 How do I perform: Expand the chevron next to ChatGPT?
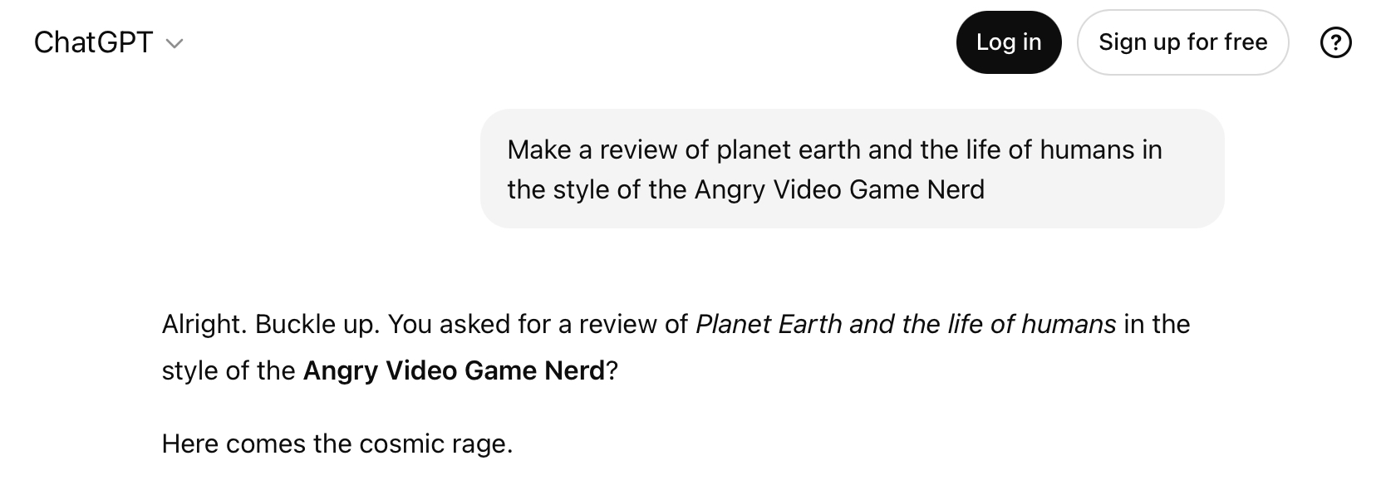(174, 44)
